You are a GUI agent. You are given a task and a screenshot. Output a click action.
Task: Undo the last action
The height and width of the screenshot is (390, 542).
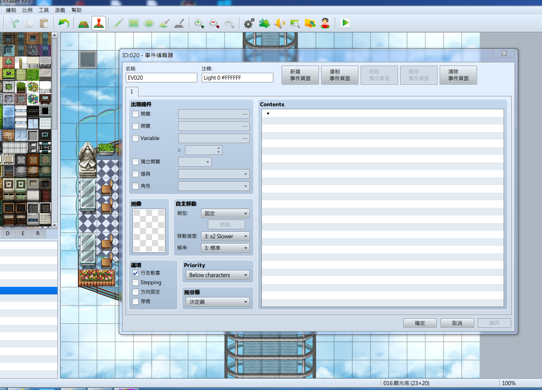tap(64, 23)
